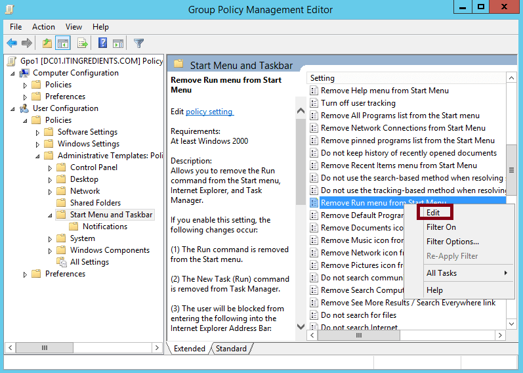This screenshot has width=523, height=373.
Task: Select the Network tree node
Action: 85,191
